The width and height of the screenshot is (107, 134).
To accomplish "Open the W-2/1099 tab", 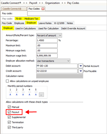I will [59, 23].
